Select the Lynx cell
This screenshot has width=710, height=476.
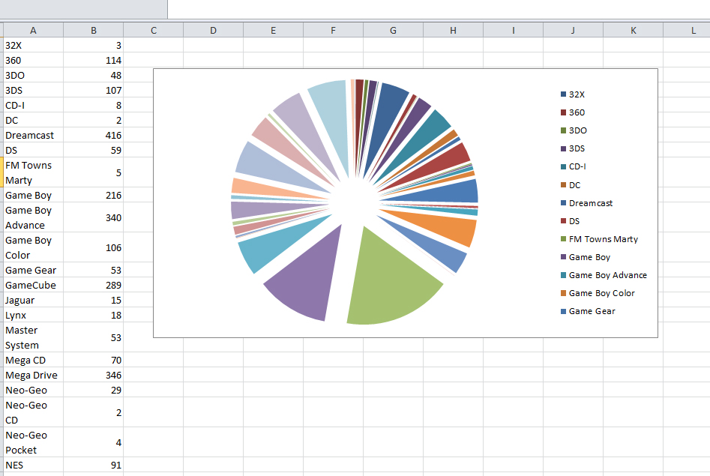click(x=33, y=315)
